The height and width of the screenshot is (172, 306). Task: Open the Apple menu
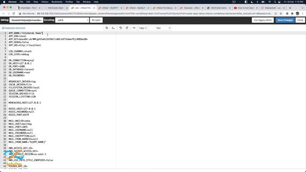tap(4, 2)
